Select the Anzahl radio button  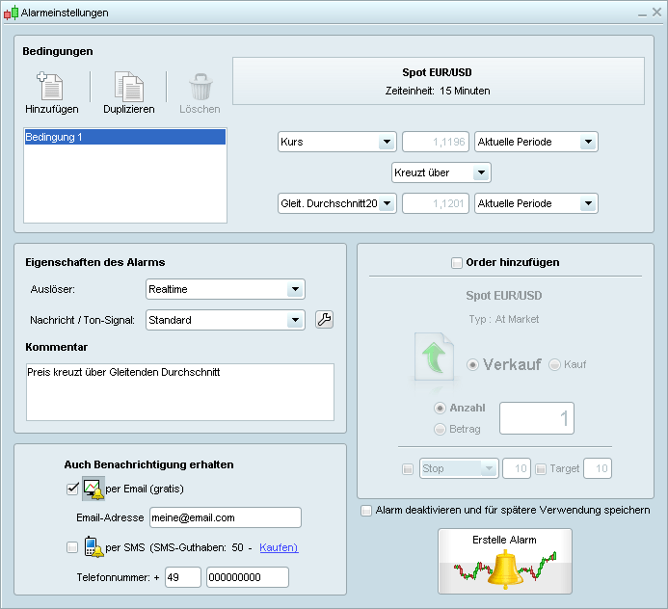tap(440, 408)
